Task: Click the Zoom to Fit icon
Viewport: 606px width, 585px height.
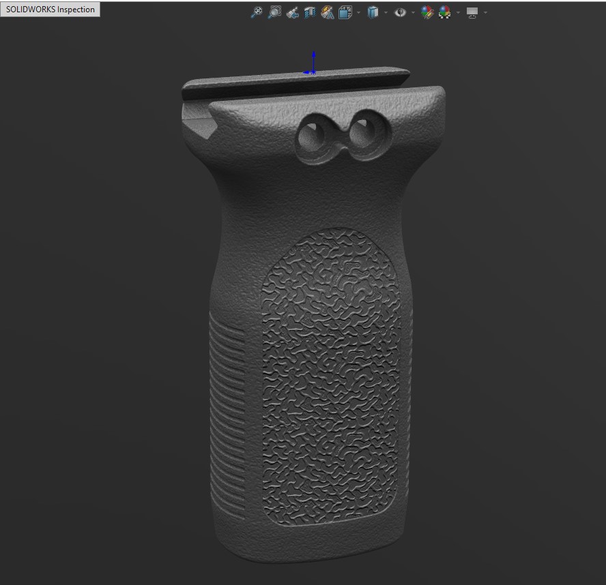Action: [x=257, y=12]
